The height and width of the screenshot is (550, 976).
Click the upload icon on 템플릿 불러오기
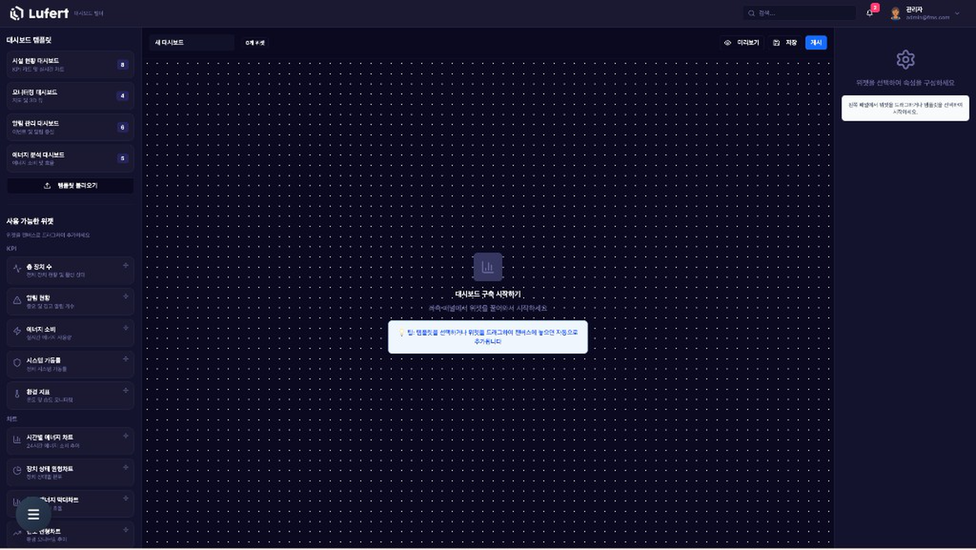(x=47, y=185)
